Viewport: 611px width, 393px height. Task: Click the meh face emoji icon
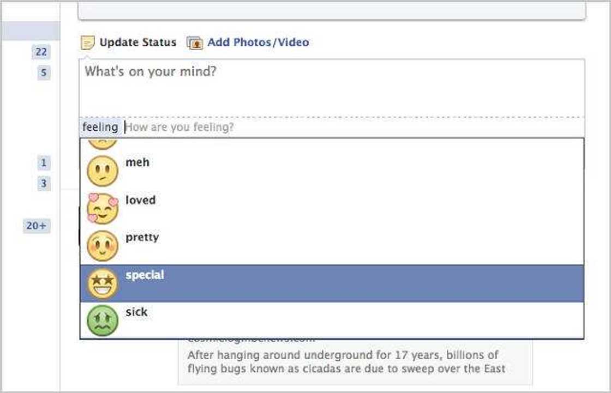click(x=102, y=171)
